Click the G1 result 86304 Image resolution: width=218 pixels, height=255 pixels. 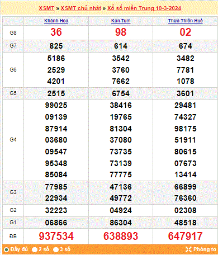coord(121,223)
